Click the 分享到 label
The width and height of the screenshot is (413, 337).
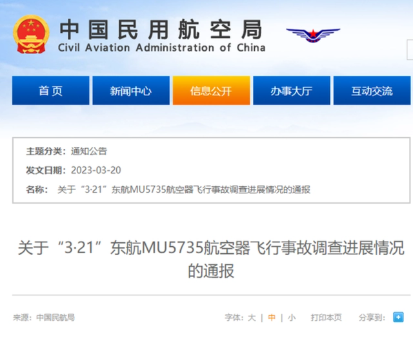pos(372,318)
